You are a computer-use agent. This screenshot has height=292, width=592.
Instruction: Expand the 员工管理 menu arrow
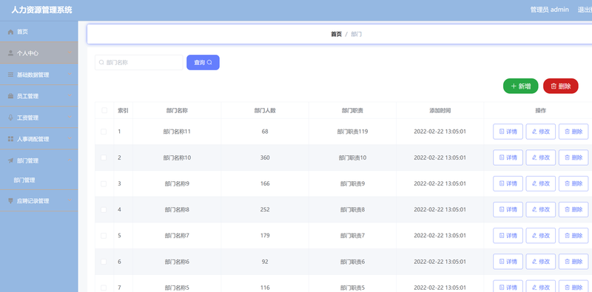coord(70,96)
